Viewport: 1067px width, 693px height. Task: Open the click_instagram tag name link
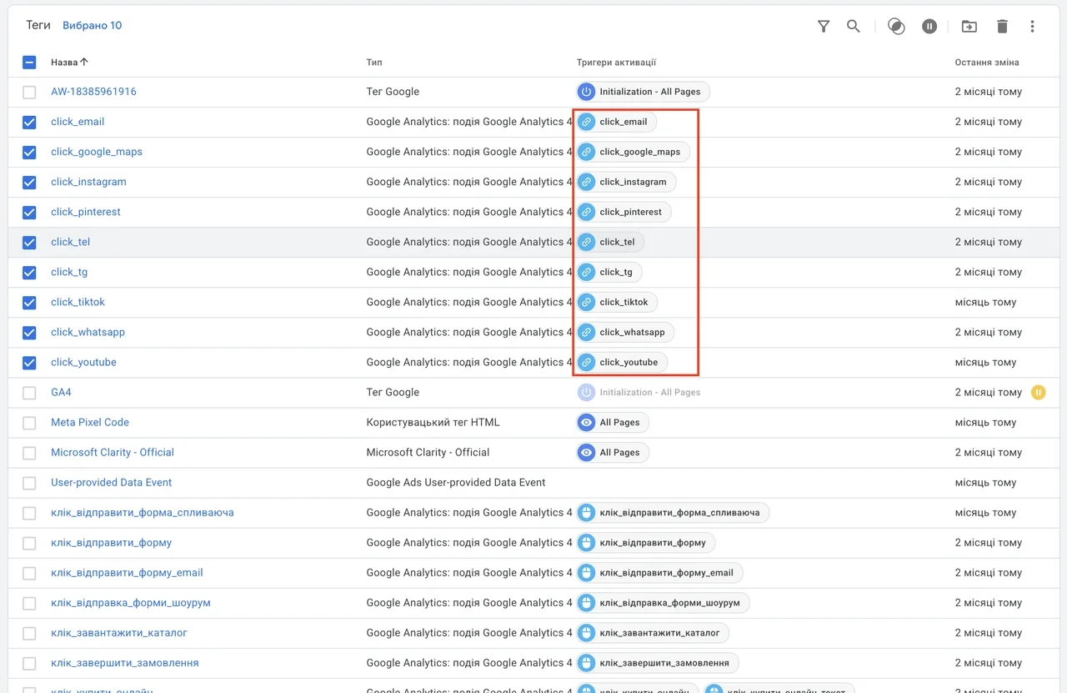point(88,182)
